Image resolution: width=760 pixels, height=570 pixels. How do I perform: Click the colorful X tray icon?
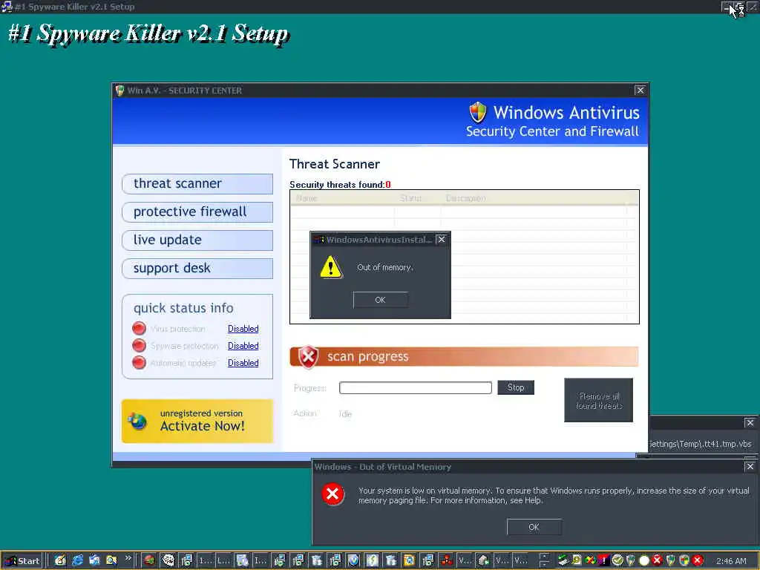(x=590, y=560)
